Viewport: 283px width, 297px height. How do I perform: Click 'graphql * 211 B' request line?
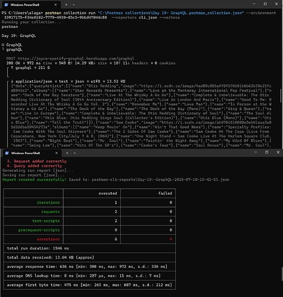[x=30, y=68]
